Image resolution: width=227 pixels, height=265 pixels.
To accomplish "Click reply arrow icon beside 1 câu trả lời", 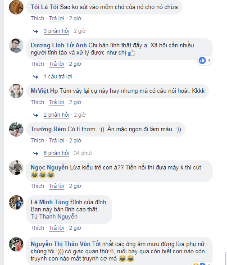I will pyautogui.click(x=36, y=77).
